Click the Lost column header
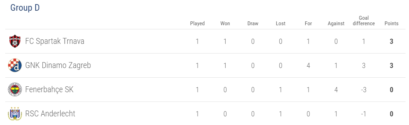The height and width of the screenshot is (125, 409). coord(281,23)
